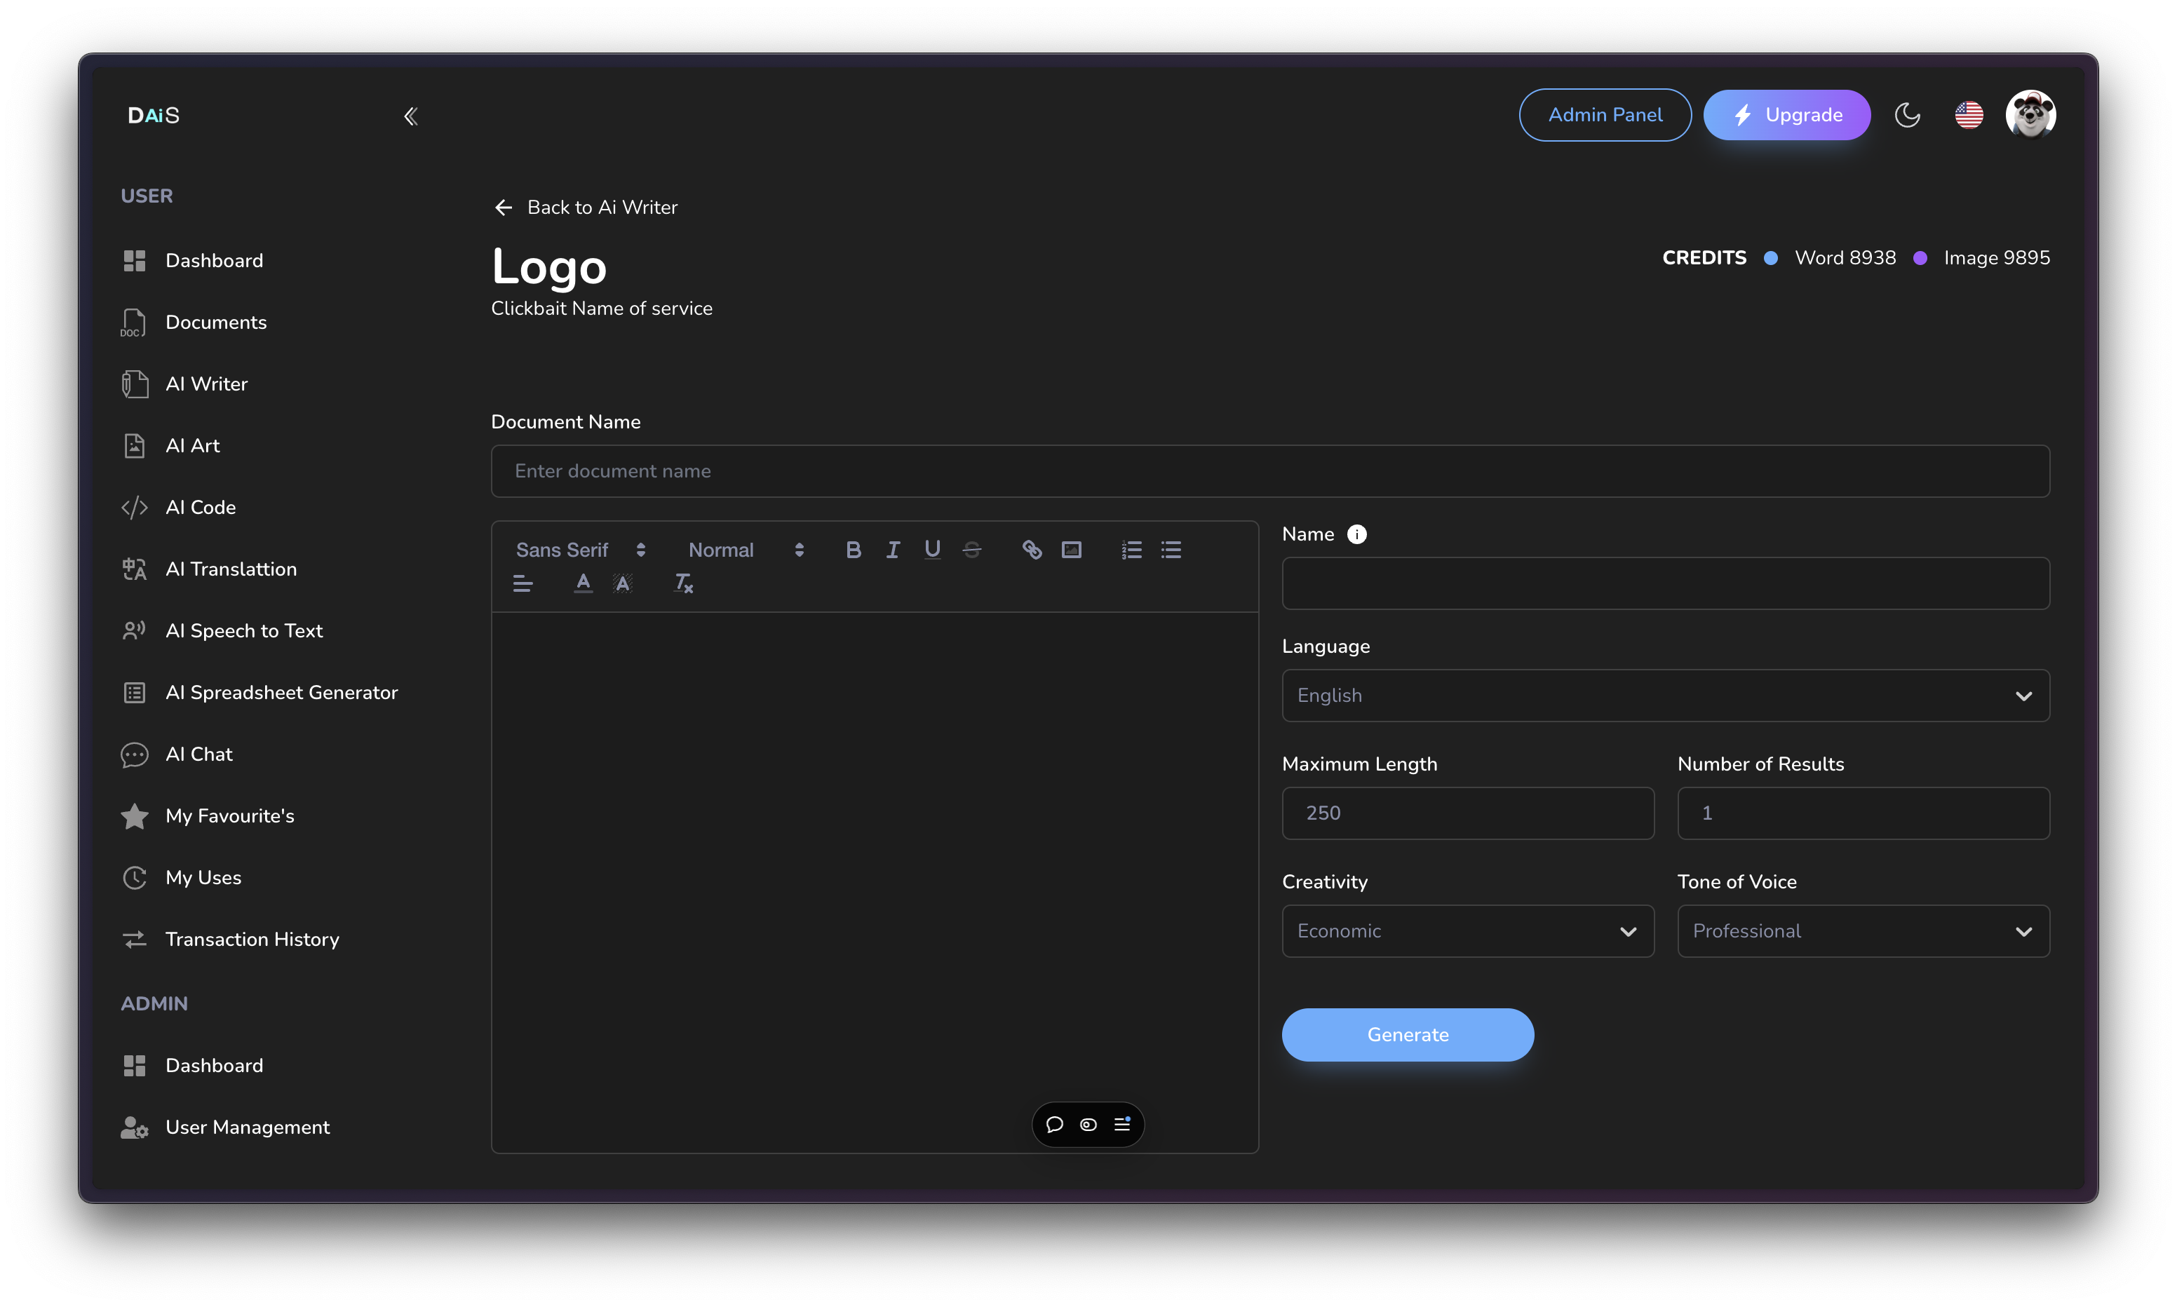Viewport: 2177px width, 1307px height.
Task: Toggle italic formatting in editor toolbar
Action: 892,550
